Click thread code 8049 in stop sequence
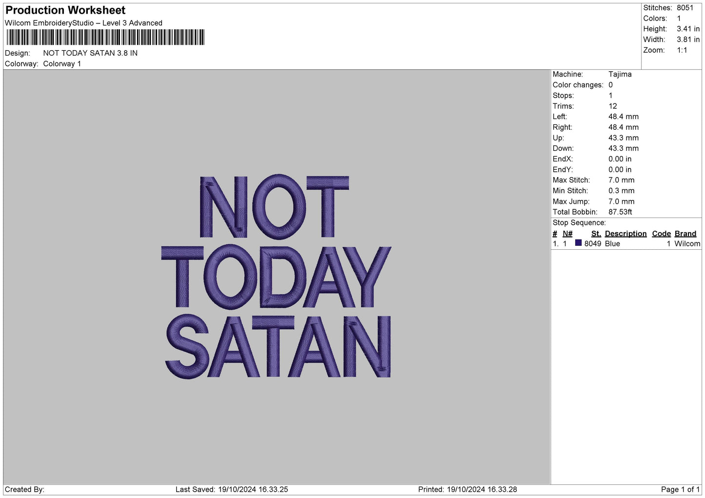 tap(593, 244)
